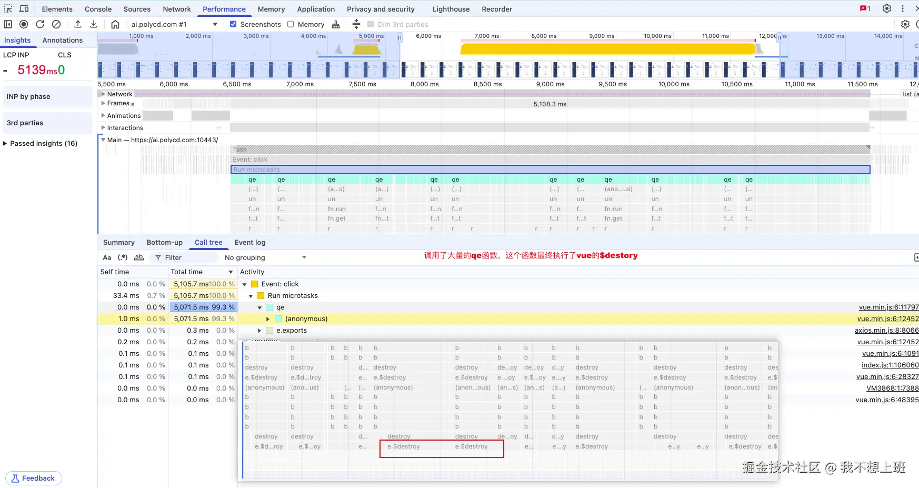The height and width of the screenshot is (488, 919).
Task: Open DevTools settings gear icon
Action: click(x=887, y=9)
